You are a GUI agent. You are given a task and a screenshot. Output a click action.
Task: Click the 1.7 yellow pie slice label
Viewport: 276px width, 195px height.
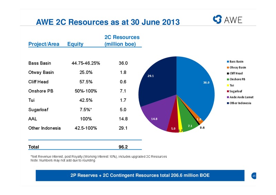180,131
